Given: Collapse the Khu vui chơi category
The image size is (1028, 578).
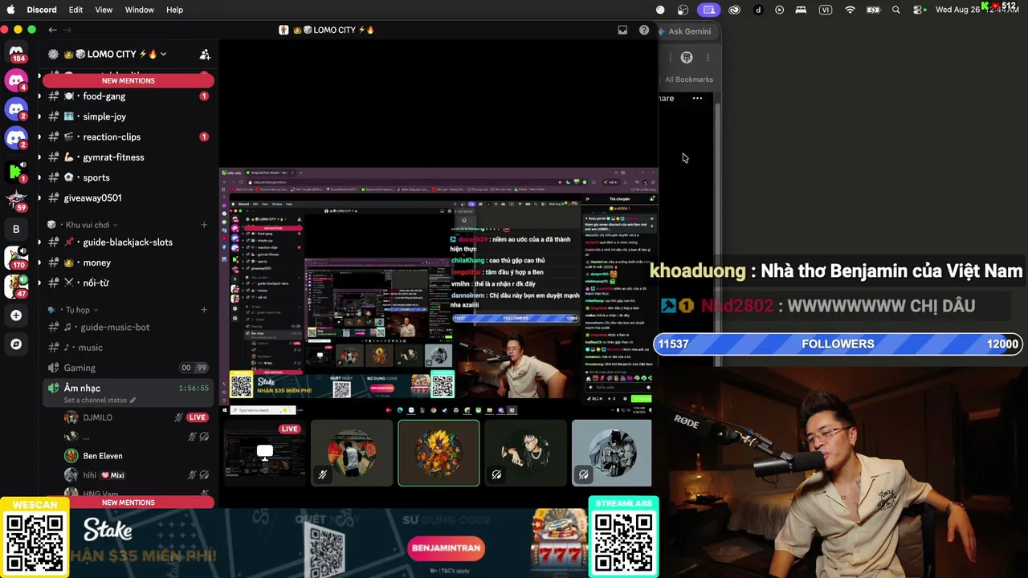Looking at the screenshot, I should (x=88, y=225).
